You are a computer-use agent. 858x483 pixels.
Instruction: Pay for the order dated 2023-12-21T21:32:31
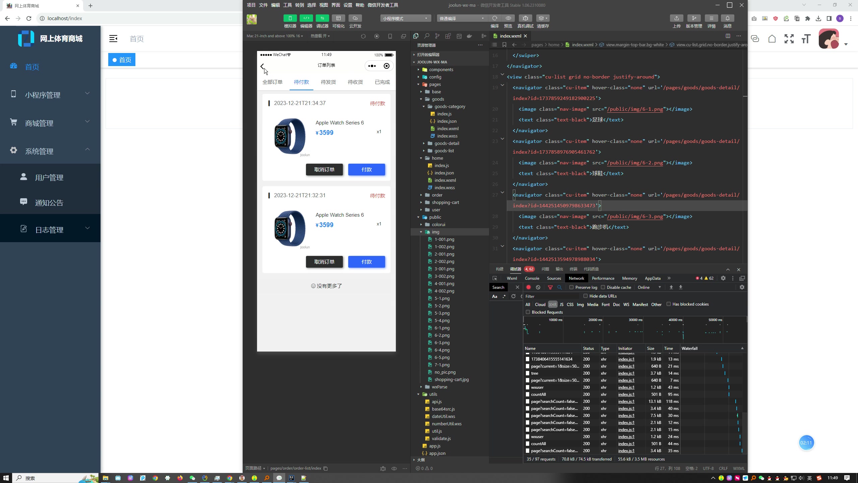[367, 262]
